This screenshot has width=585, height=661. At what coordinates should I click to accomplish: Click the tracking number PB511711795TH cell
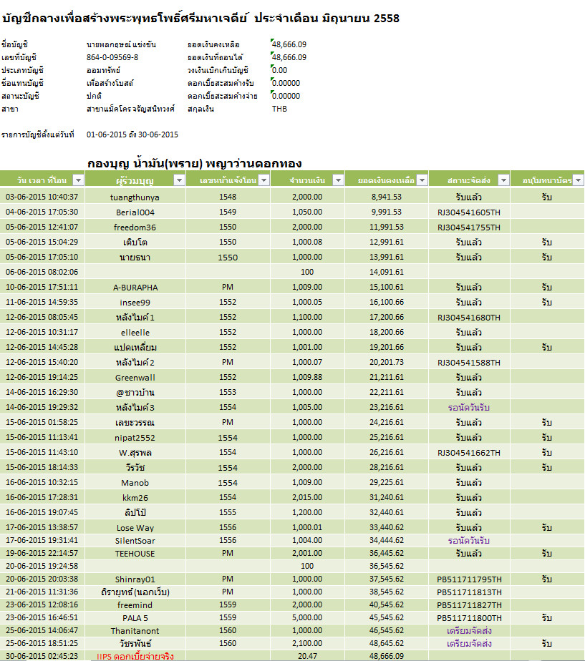(x=469, y=579)
